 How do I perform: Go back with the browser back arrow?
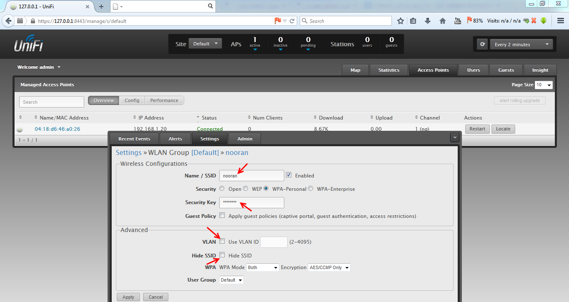click(8, 21)
